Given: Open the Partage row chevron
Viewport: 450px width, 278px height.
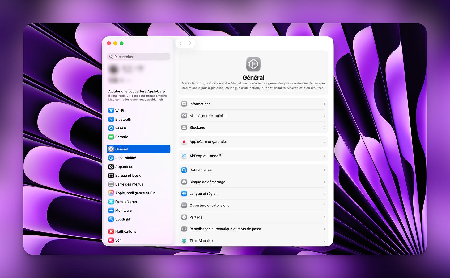Looking at the screenshot, I should (324, 217).
